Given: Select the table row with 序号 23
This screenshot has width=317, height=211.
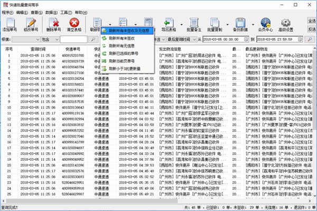Looking at the screenshot, I should pyautogui.click(x=157, y=182).
